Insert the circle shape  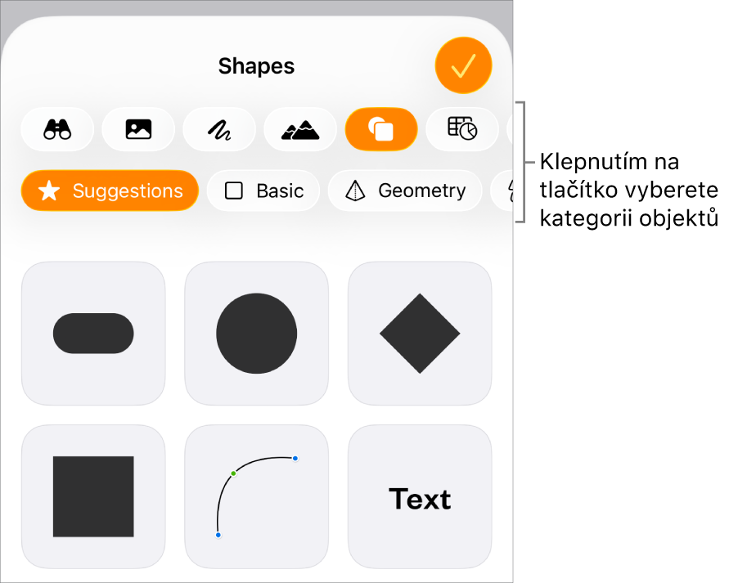[257, 333]
